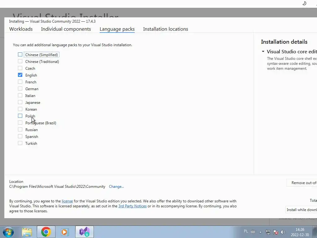Click the Change... location link
Viewport: 317px width, 238px height.
click(116, 187)
